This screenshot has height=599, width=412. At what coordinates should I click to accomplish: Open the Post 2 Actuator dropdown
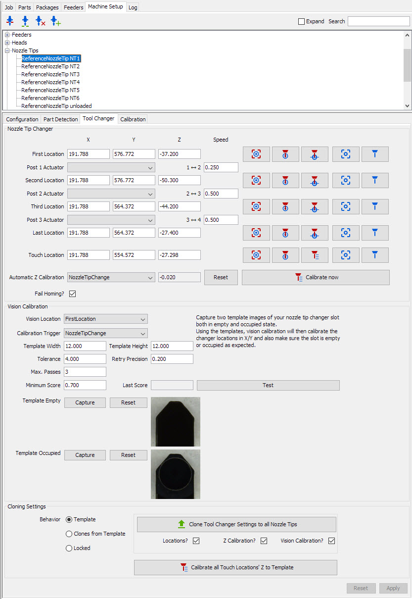click(x=111, y=194)
